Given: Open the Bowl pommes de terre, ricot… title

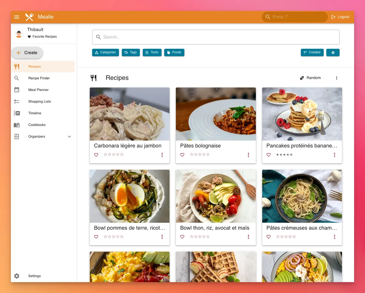Looking at the screenshot, I should [130, 228].
